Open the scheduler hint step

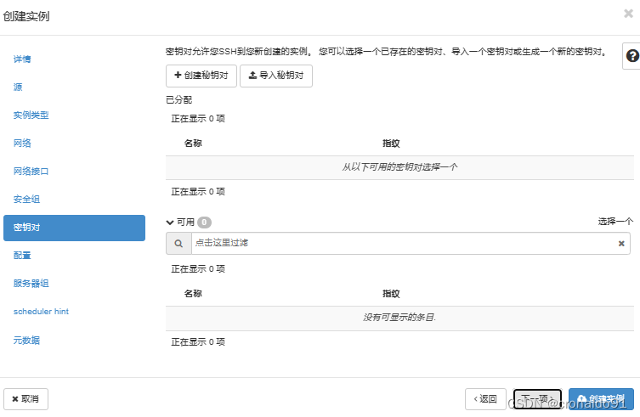pos(41,312)
